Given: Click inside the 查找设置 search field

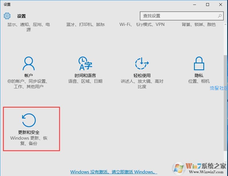Looking at the screenshot, I should 181,16.
